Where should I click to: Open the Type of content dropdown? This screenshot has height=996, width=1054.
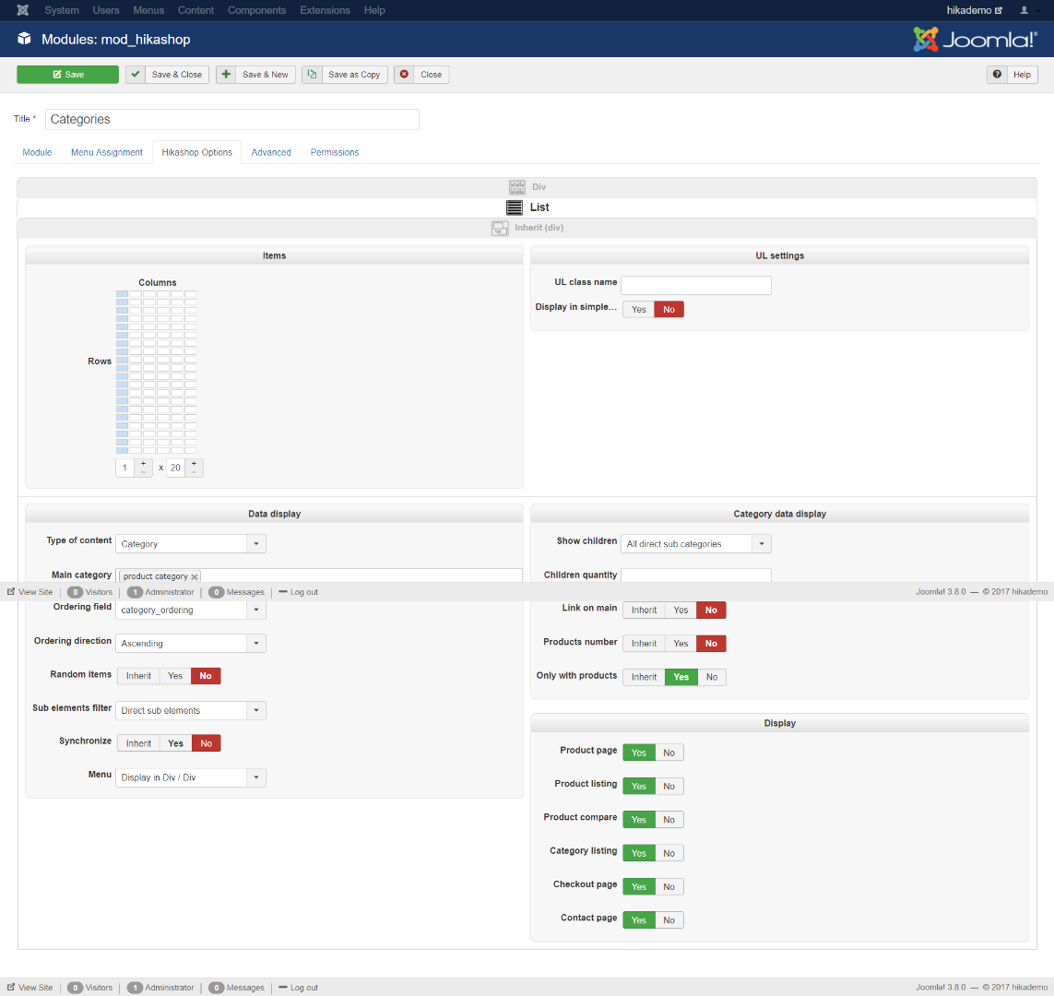(x=191, y=544)
